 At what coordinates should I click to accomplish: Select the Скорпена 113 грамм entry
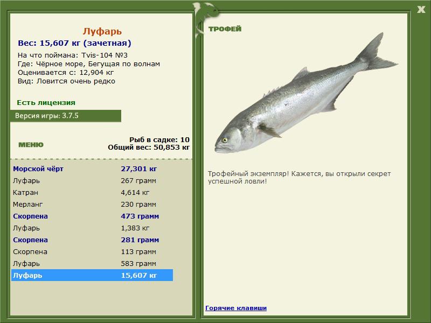tap(92, 251)
